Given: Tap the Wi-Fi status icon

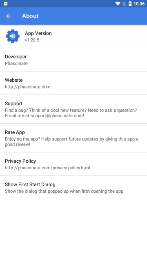Looking at the screenshot, I should click(x=118, y=4).
